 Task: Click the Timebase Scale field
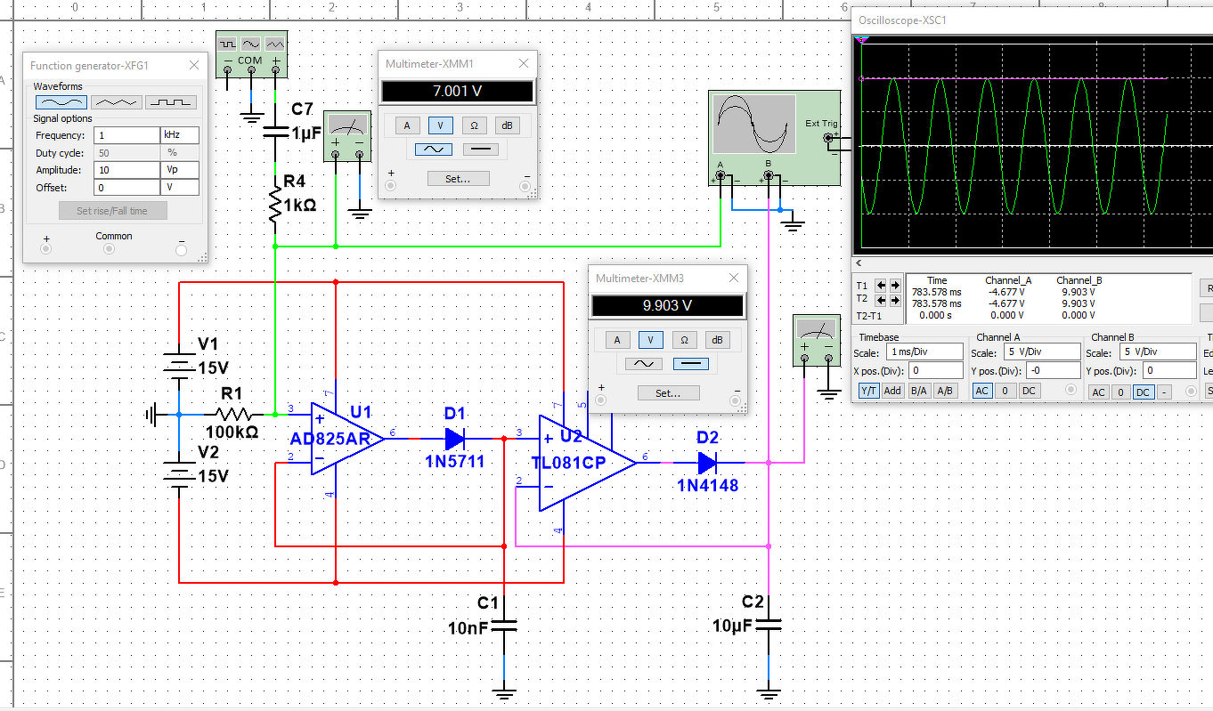click(x=924, y=351)
